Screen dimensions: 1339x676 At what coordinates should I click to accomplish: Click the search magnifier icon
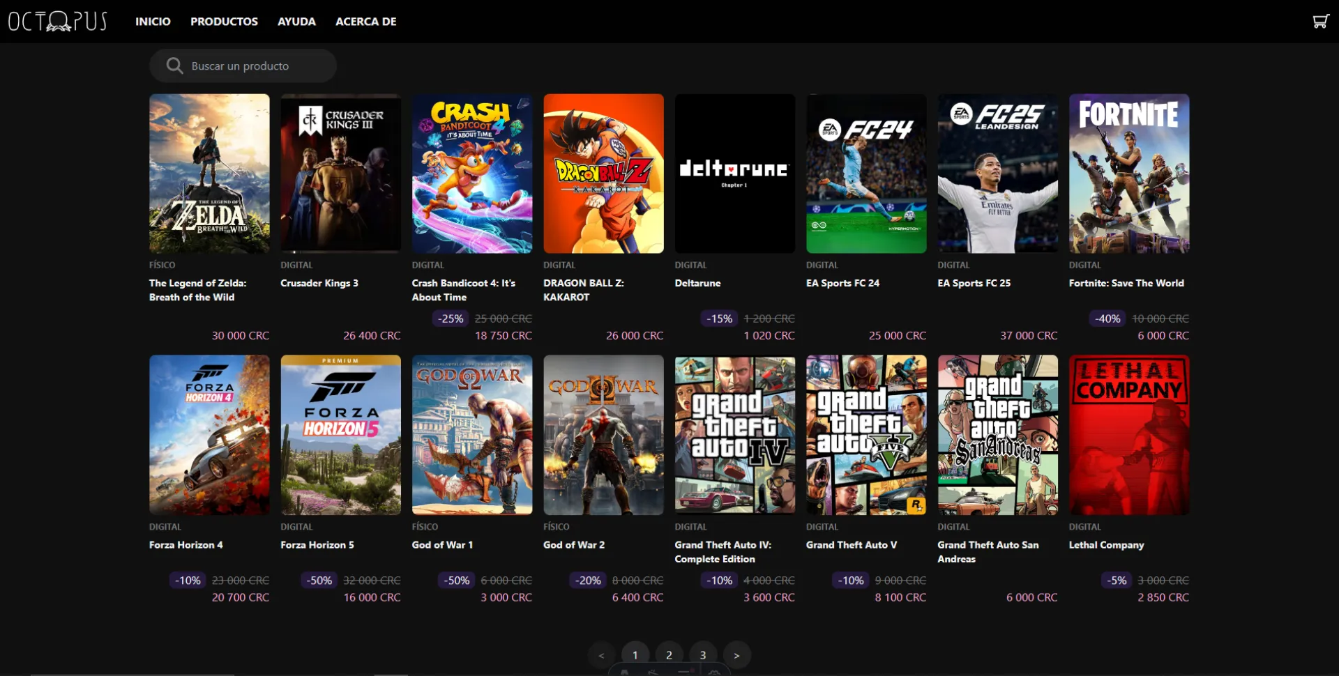click(174, 66)
